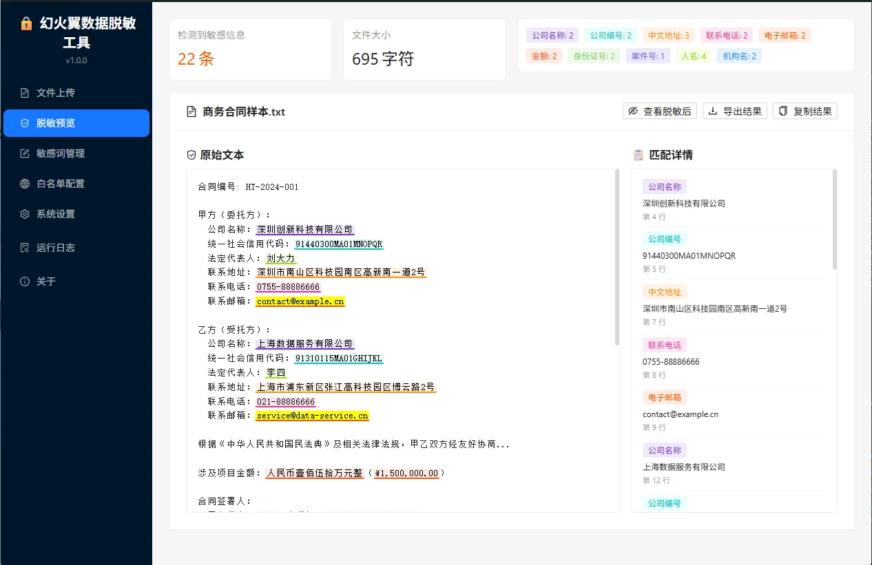
Task: Click the 导出结果 button
Action: click(735, 111)
